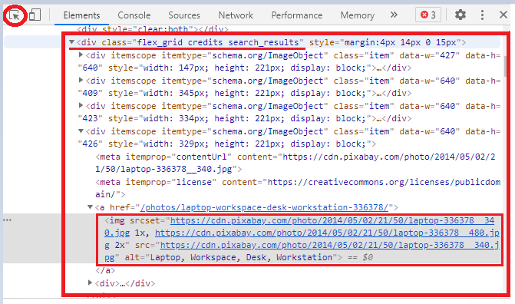Open the /photos/laptop-workspace-desk-workstation-336378/ href link
Viewport: 515px width, 304px height.
click(264, 207)
